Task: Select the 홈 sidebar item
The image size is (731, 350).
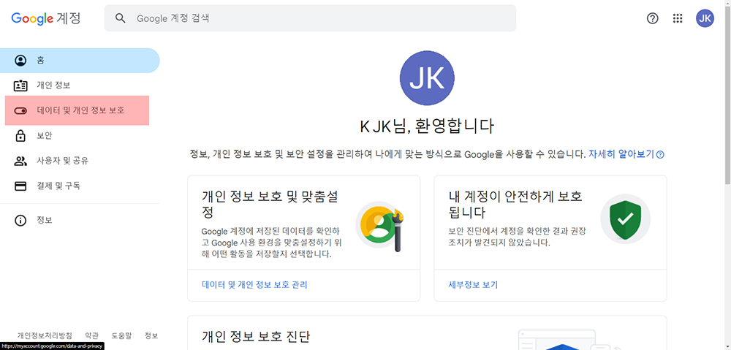Action: coord(80,61)
